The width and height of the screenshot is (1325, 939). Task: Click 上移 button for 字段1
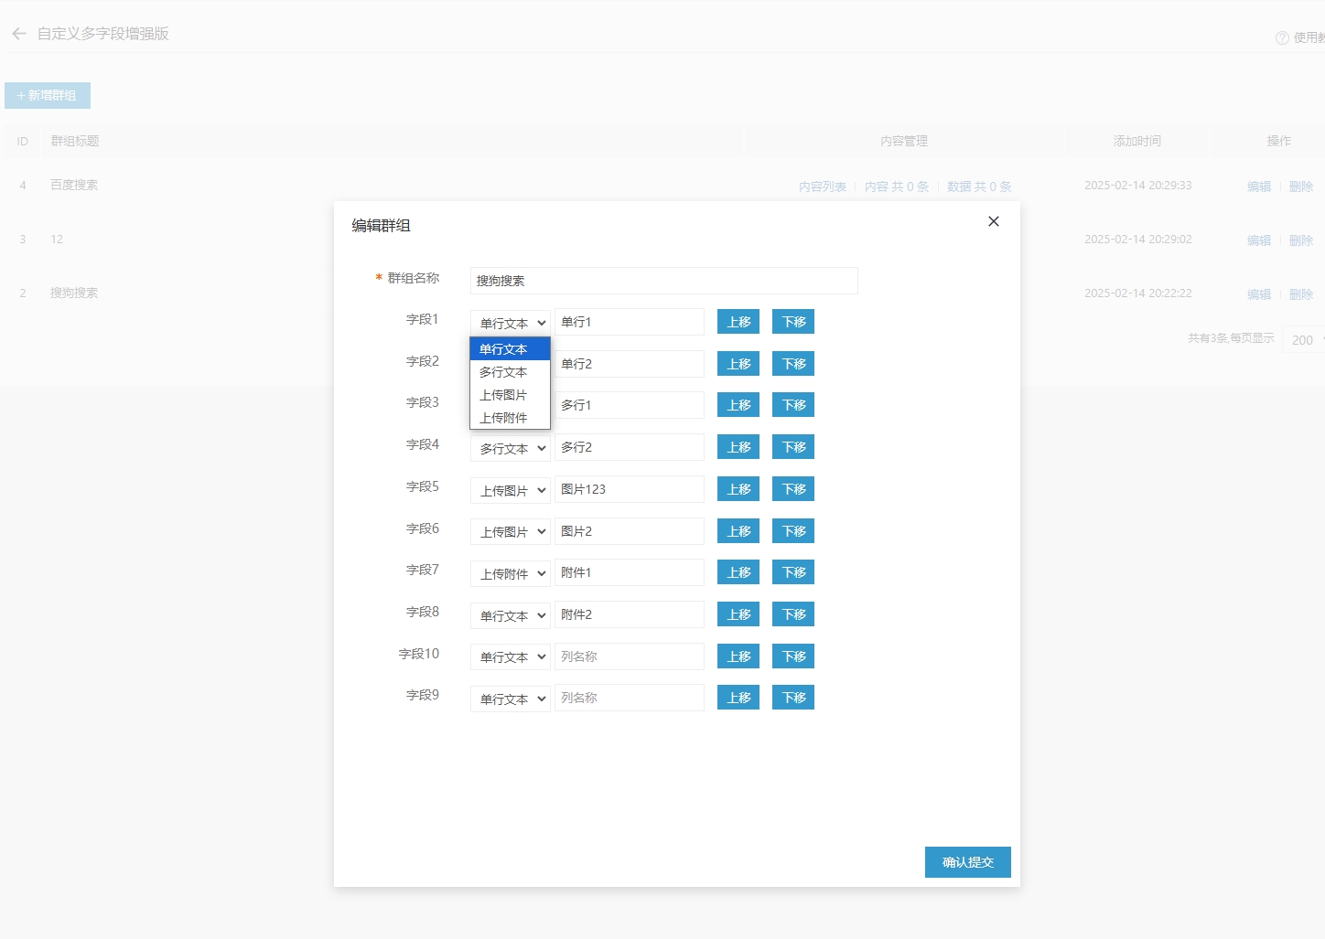click(x=738, y=322)
